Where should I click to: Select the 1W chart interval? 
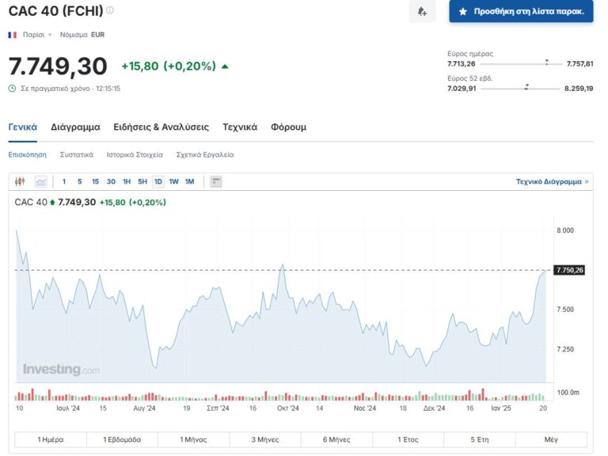click(x=173, y=182)
